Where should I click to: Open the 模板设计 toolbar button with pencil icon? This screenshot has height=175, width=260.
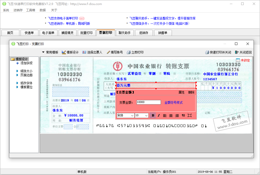[x=70, y=52]
